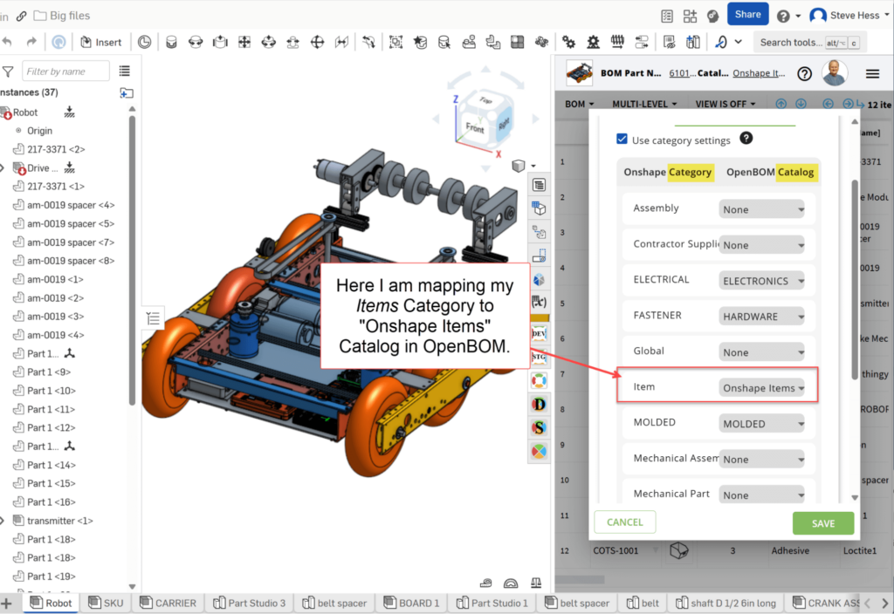Screen dimensions: 894x614
Task: Click the Big files folder breadcrumb
Action: [62, 16]
